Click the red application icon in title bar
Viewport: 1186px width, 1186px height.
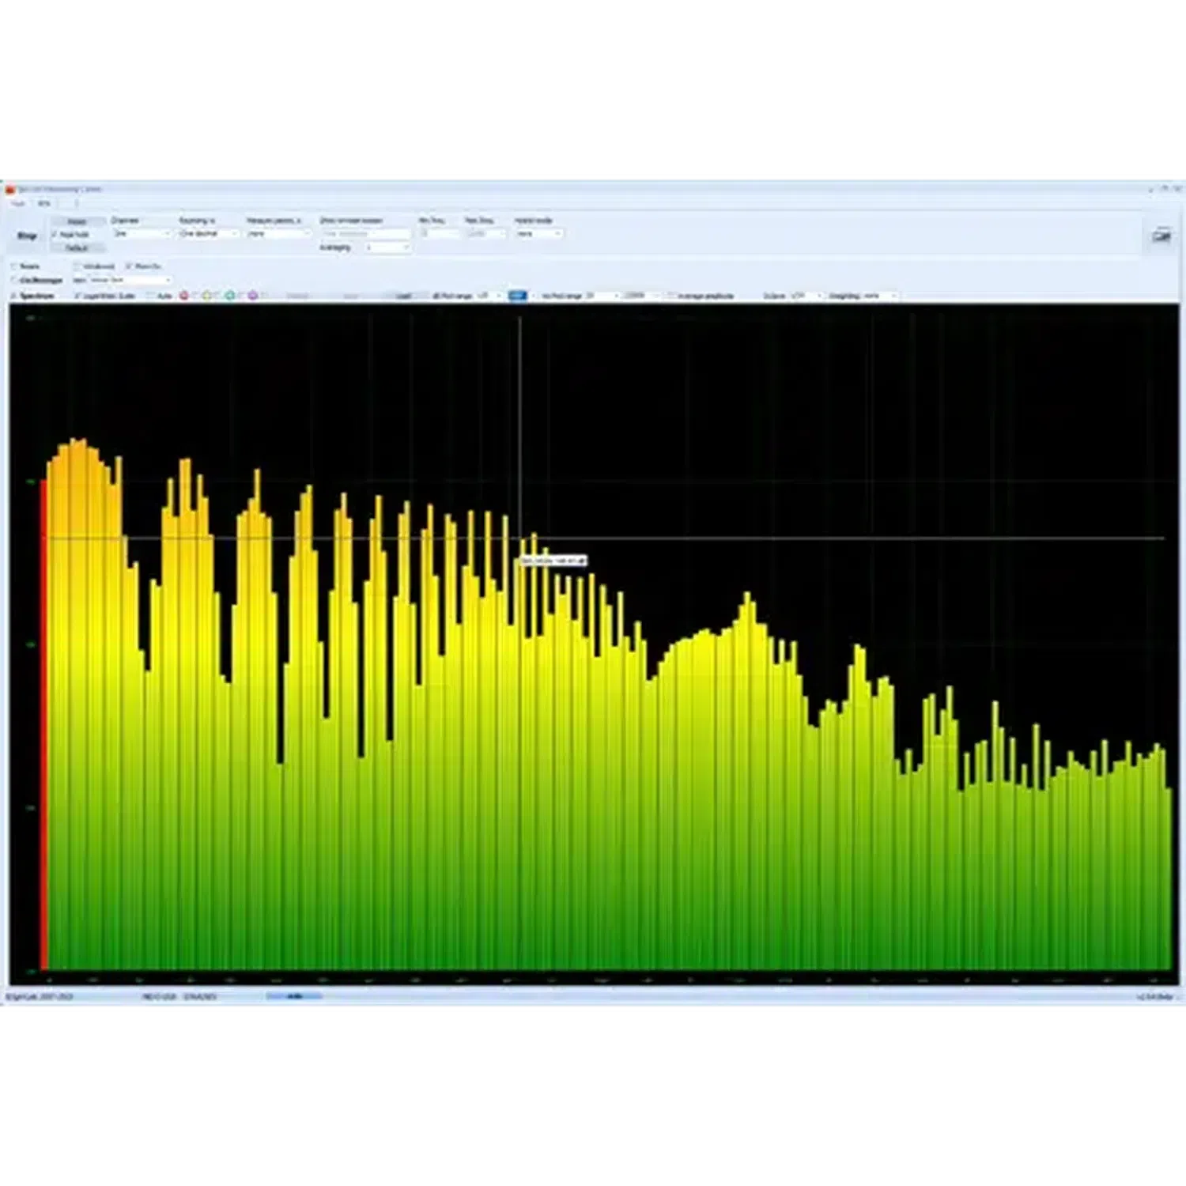tap(10, 190)
